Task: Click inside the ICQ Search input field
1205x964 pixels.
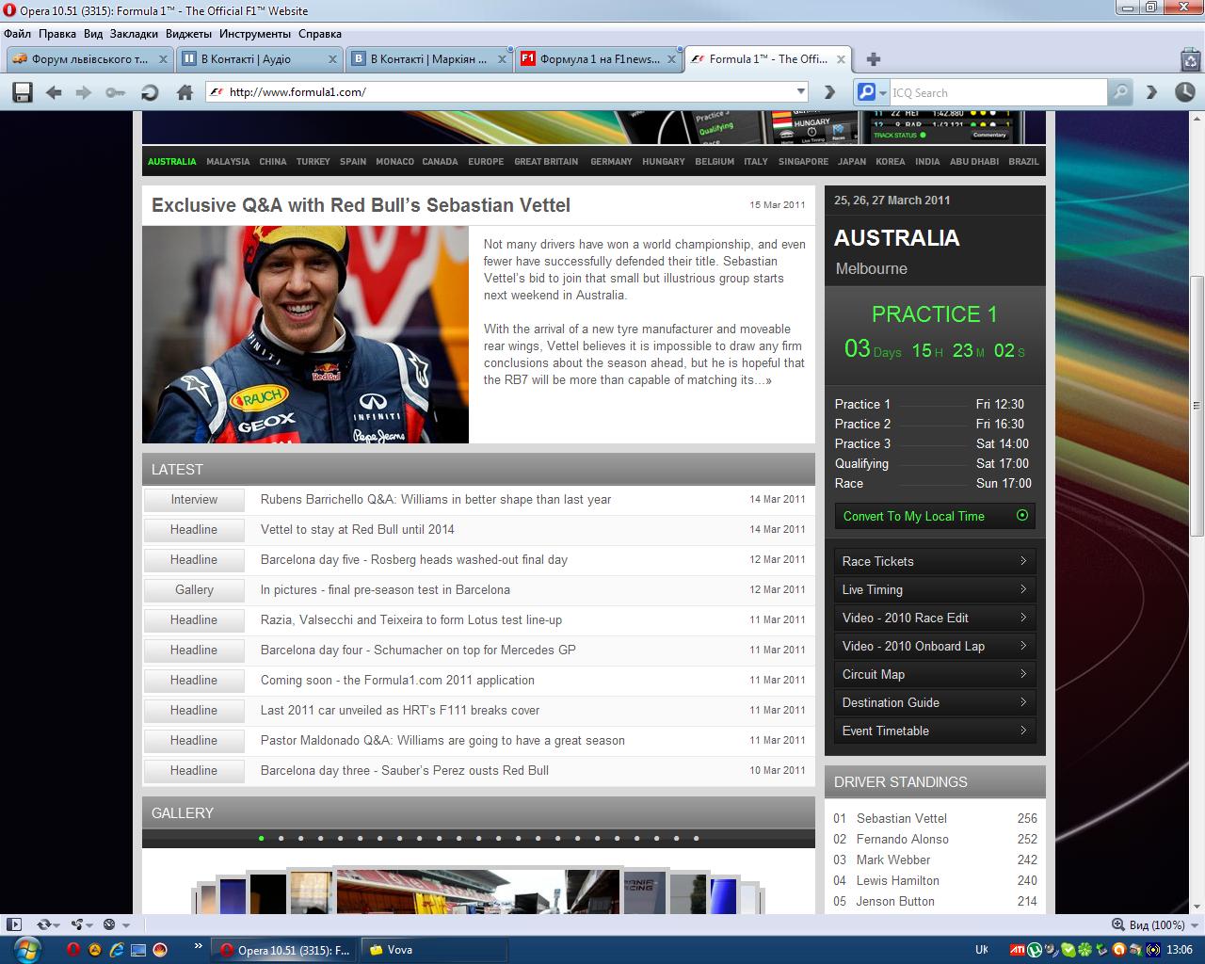Action: (x=998, y=92)
